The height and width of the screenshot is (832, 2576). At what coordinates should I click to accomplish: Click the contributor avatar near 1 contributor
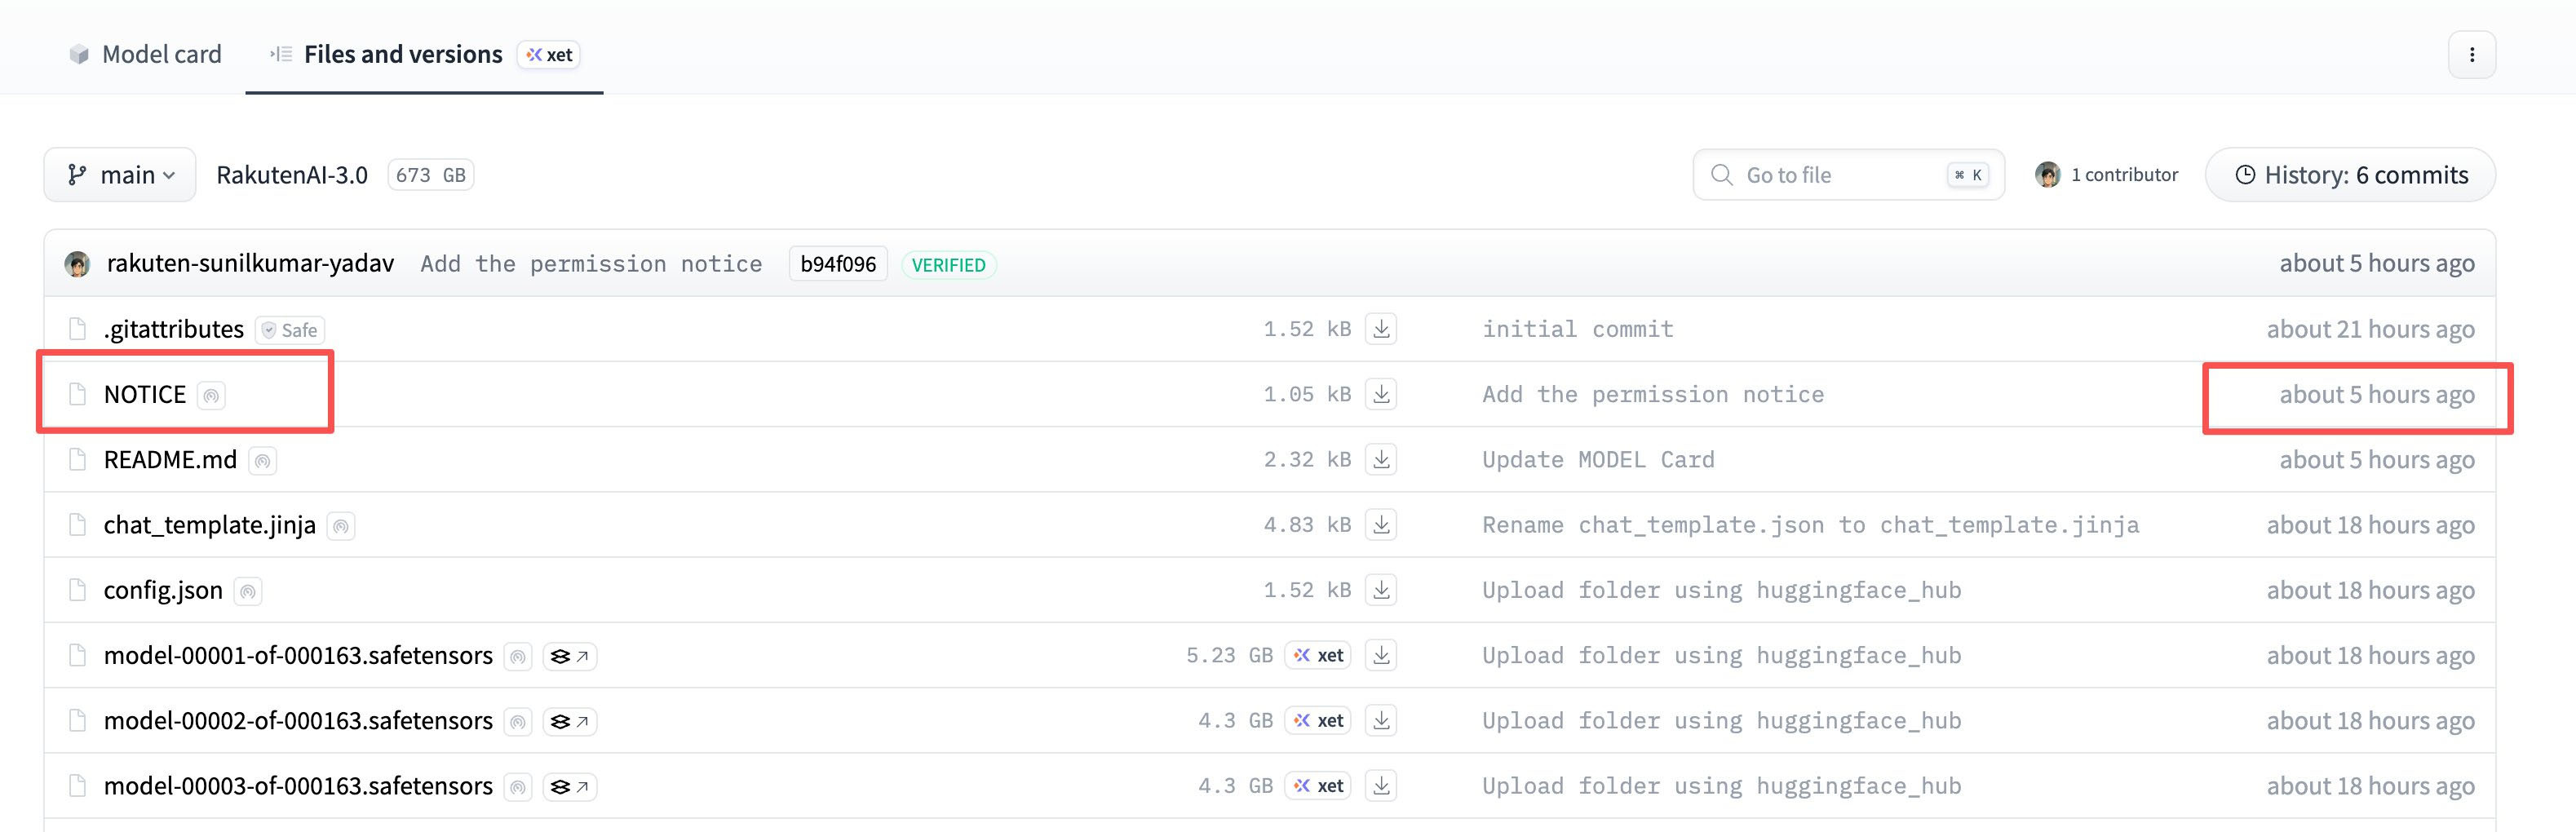coord(2048,175)
